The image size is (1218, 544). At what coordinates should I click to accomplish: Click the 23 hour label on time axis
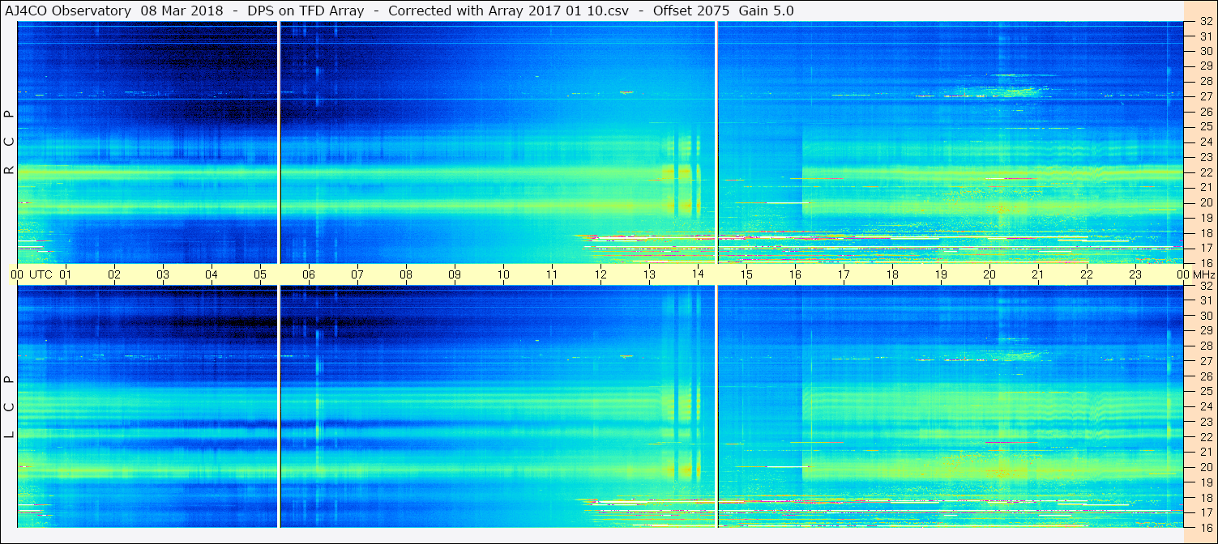pos(1135,274)
